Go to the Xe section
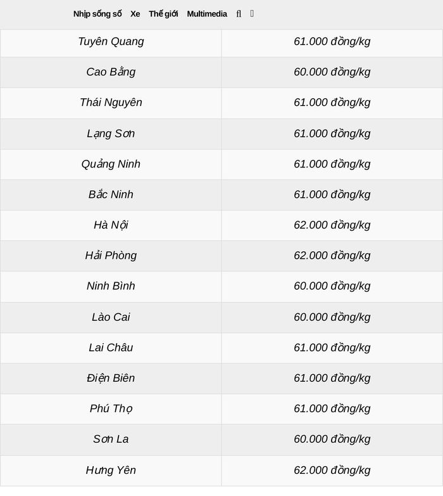Viewport: 443px width, 496px height. click(x=135, y=14)
